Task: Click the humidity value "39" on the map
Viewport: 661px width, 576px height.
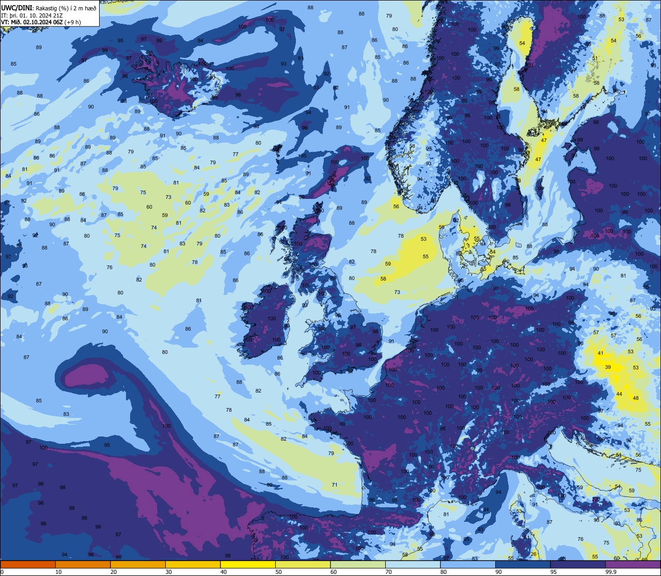Action: pos(608,367)
